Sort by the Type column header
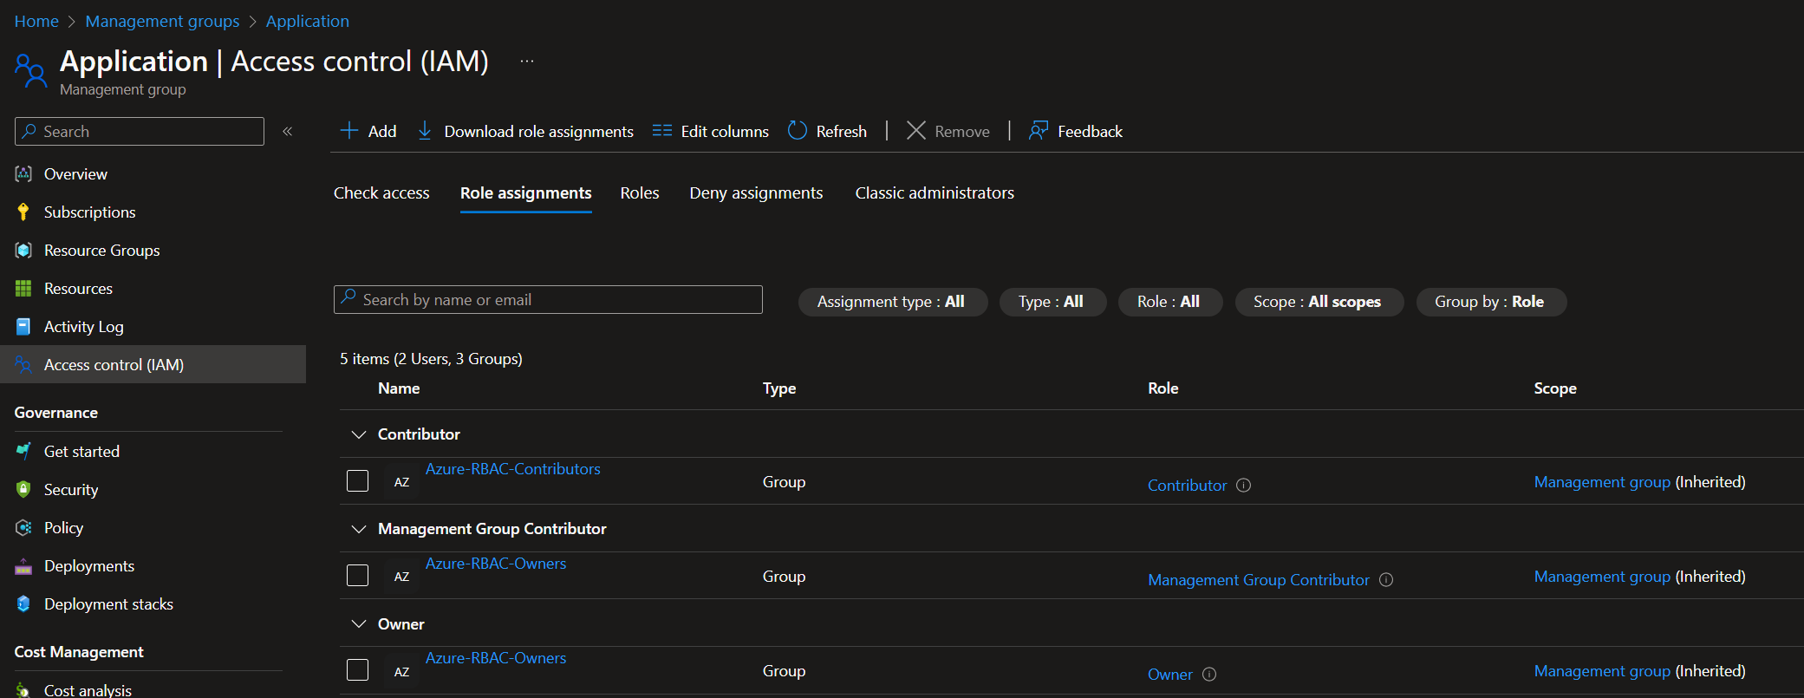1804x698 pixels. [779, 388]
